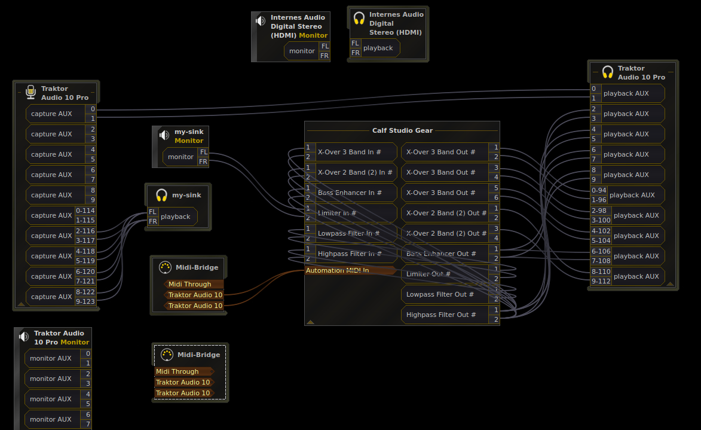701x430 pixels.
Task: Select the Lowpass Filter In # port
Action: (x=351, y=234)
